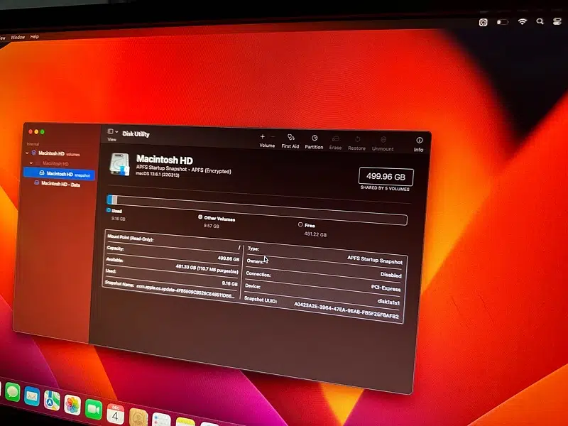Click the Owners value 'Disabled'
This screenshot has width=568, height=426.
coord(391,275)
